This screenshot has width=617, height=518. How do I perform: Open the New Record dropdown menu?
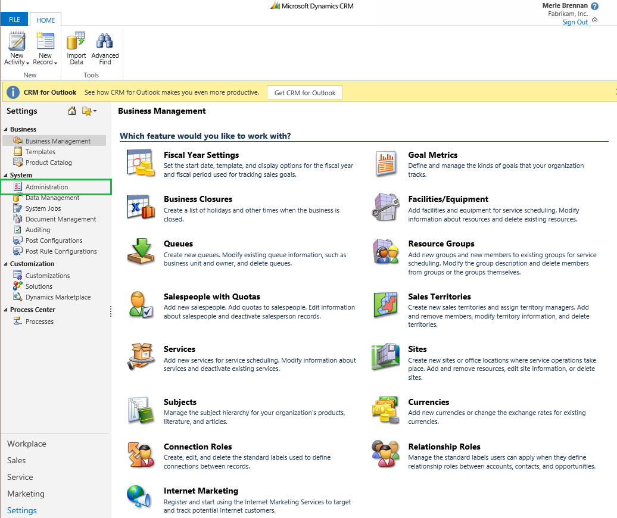point(55,63)
